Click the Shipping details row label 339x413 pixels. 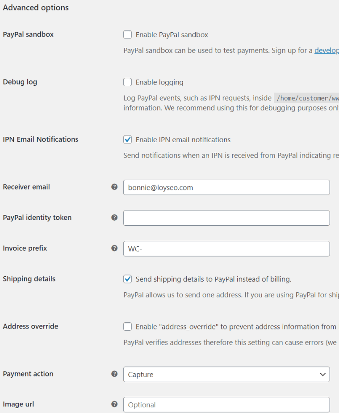pyautogui.click(x=29, y=278)
